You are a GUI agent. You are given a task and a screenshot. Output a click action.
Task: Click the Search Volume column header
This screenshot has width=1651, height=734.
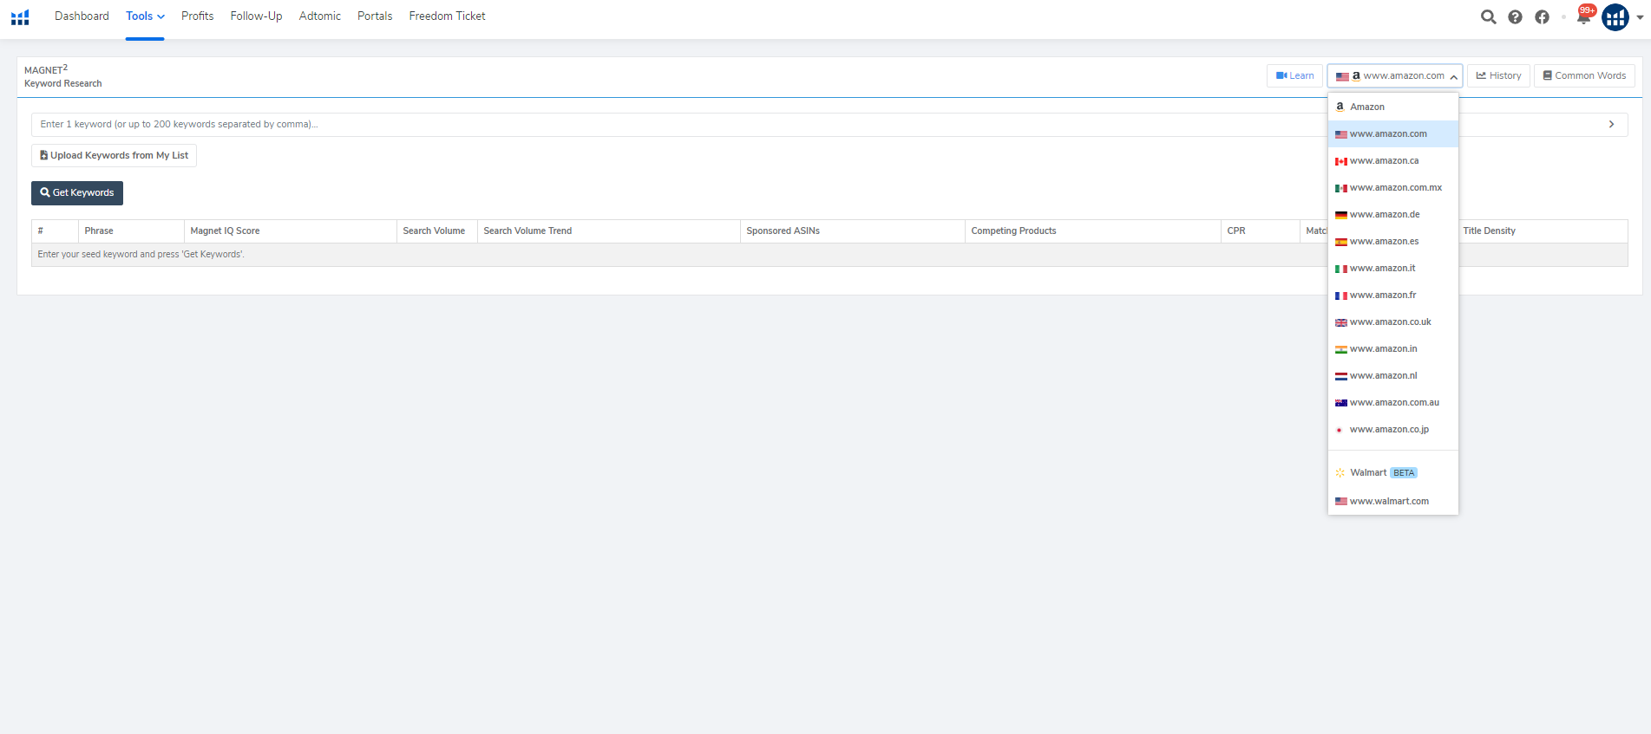[x=436, y=231]
